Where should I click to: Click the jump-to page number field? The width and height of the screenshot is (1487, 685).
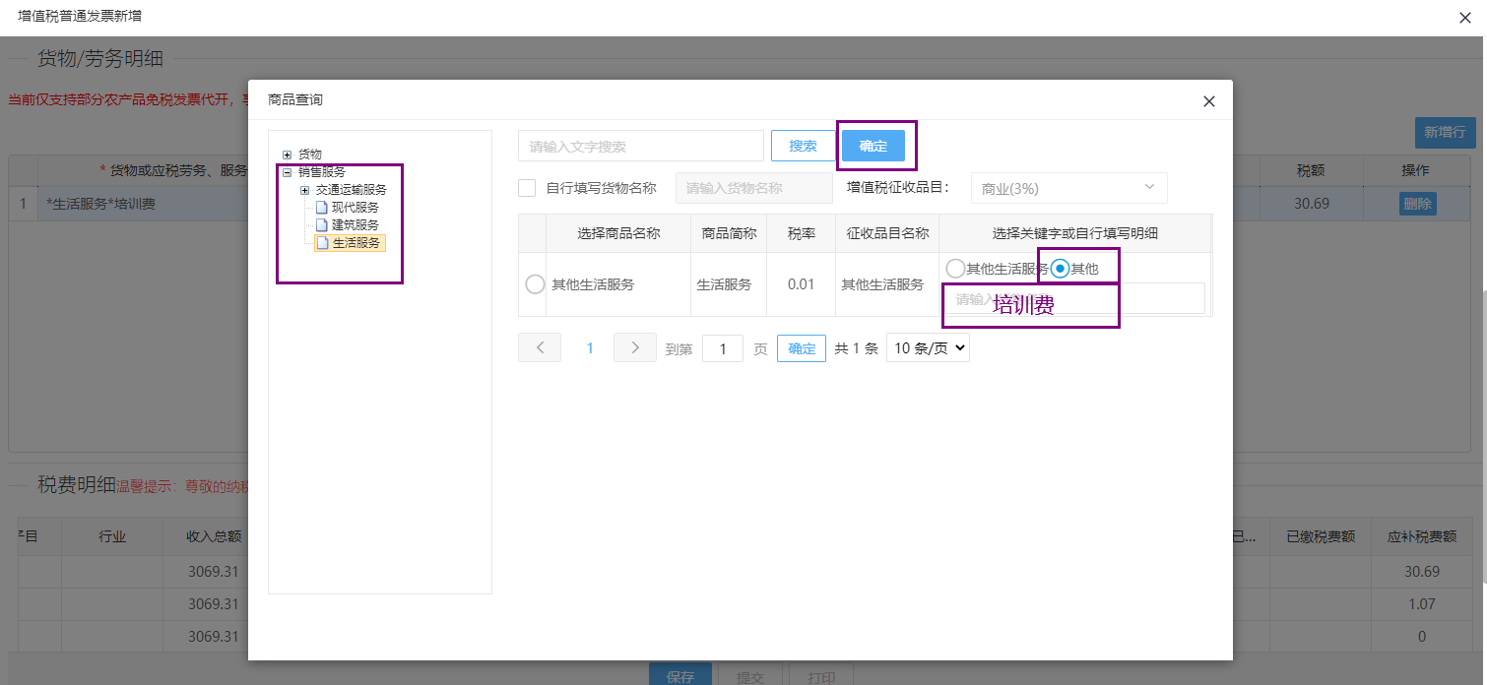(723, 348)
